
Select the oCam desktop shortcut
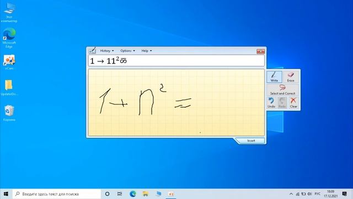(x=9, y=62)
